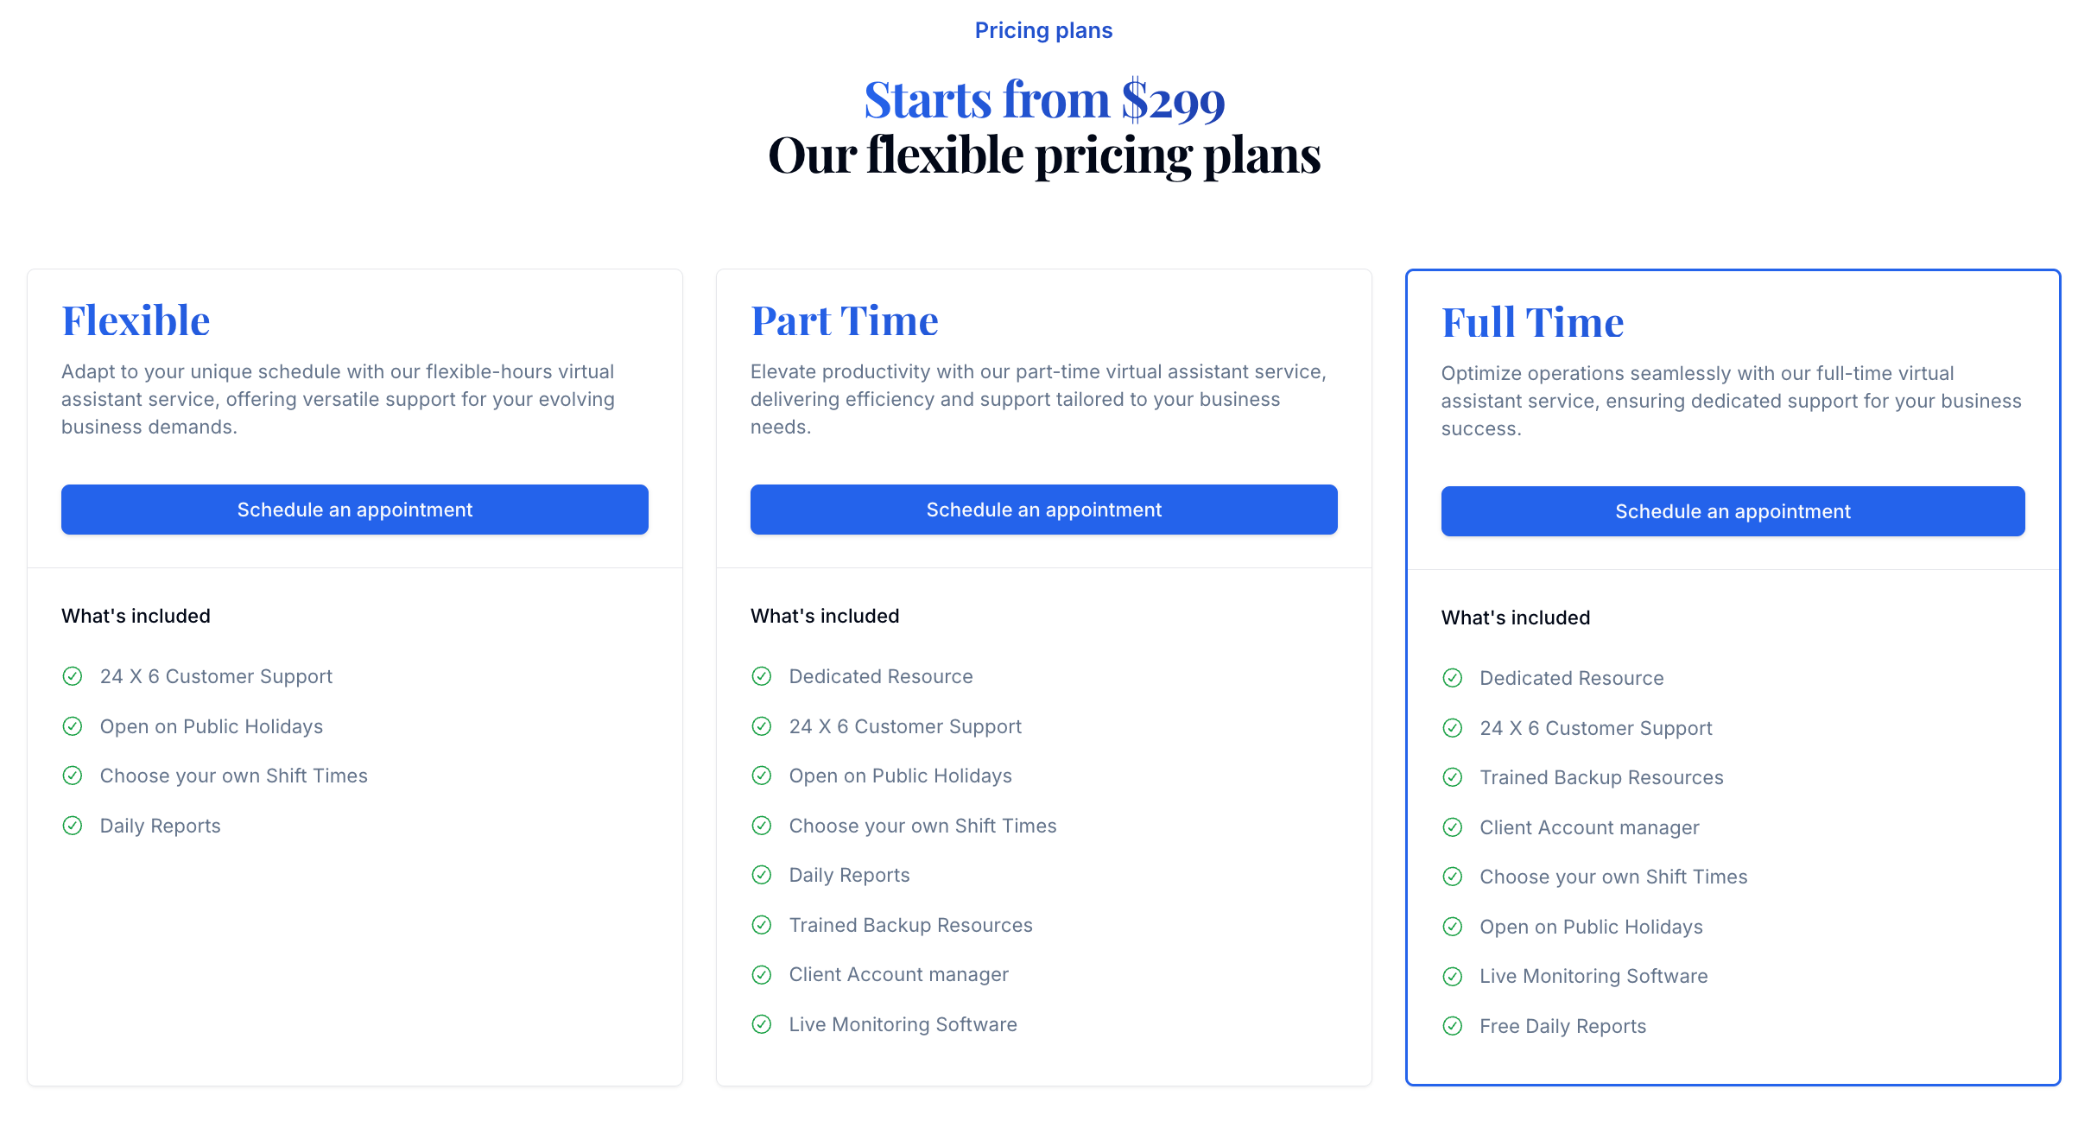The image size is (2097, 1121).
Task: Click check icon beside Flexible's 24 X 6 Customer Support
Action: click(x=73, y=676)
